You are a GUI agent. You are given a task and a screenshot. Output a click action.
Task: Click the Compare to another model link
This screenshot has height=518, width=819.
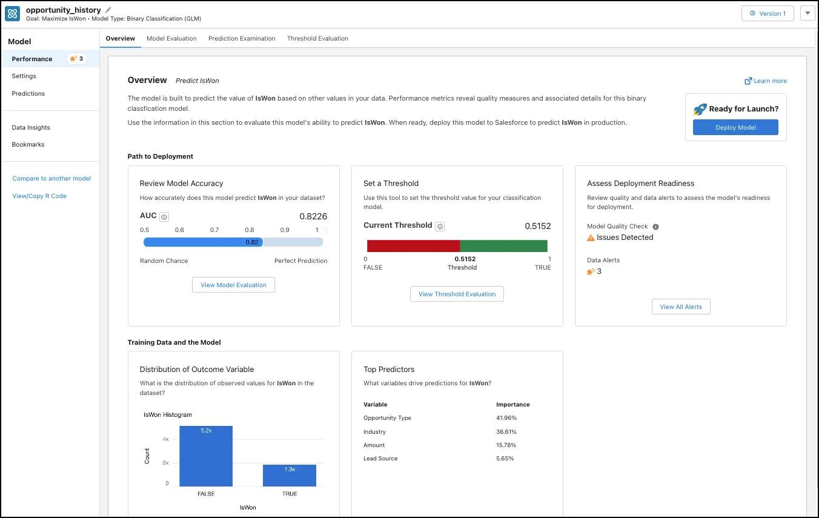click(51, 178)
